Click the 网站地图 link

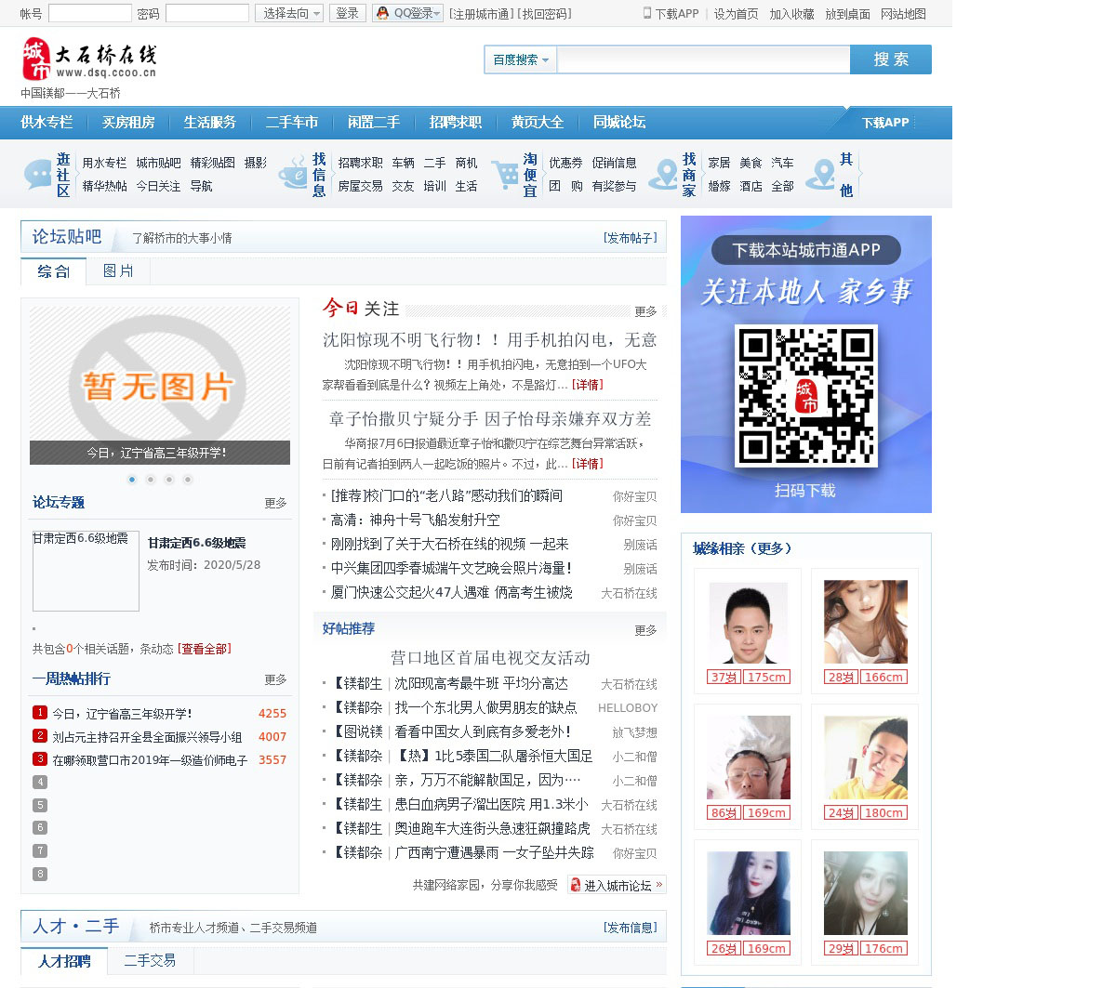(x=903, y=14)
